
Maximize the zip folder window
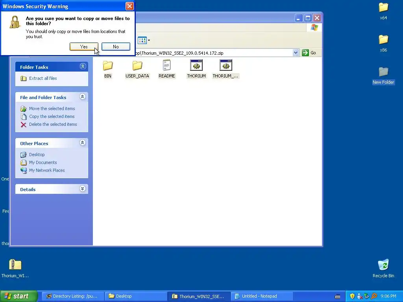coord(308,18)
